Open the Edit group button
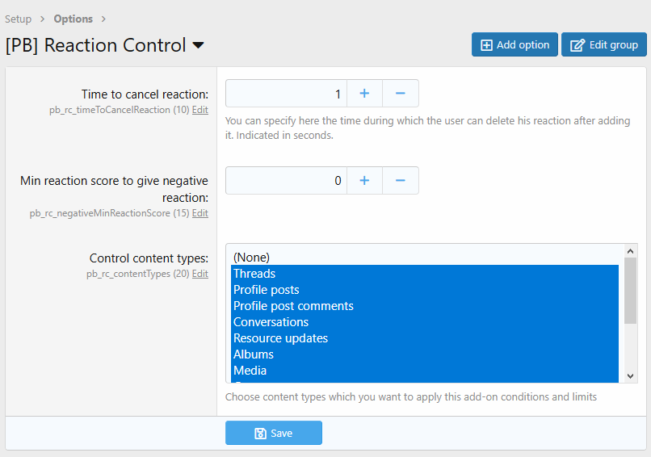The height and width of the screenshot is (457, 651). (604, 45)
